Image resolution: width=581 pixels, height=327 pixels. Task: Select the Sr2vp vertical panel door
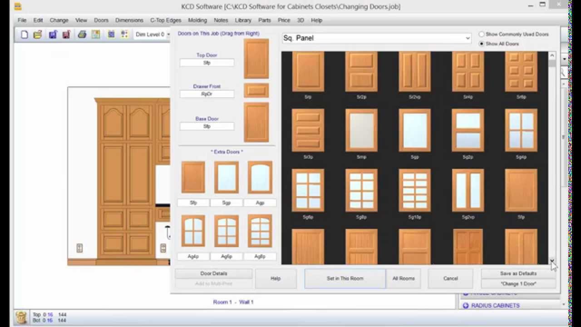click(414, 72)
